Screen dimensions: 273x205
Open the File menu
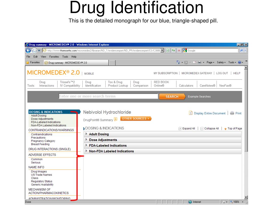[28, 57]
